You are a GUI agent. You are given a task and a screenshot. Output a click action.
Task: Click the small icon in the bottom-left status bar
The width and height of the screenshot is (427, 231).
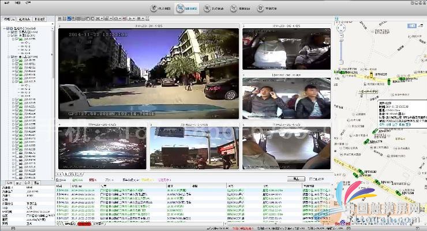13,229
